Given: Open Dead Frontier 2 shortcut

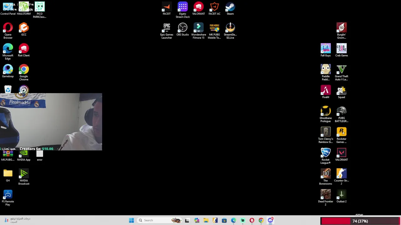Looking at the screenshot, I should coord(325,198).
